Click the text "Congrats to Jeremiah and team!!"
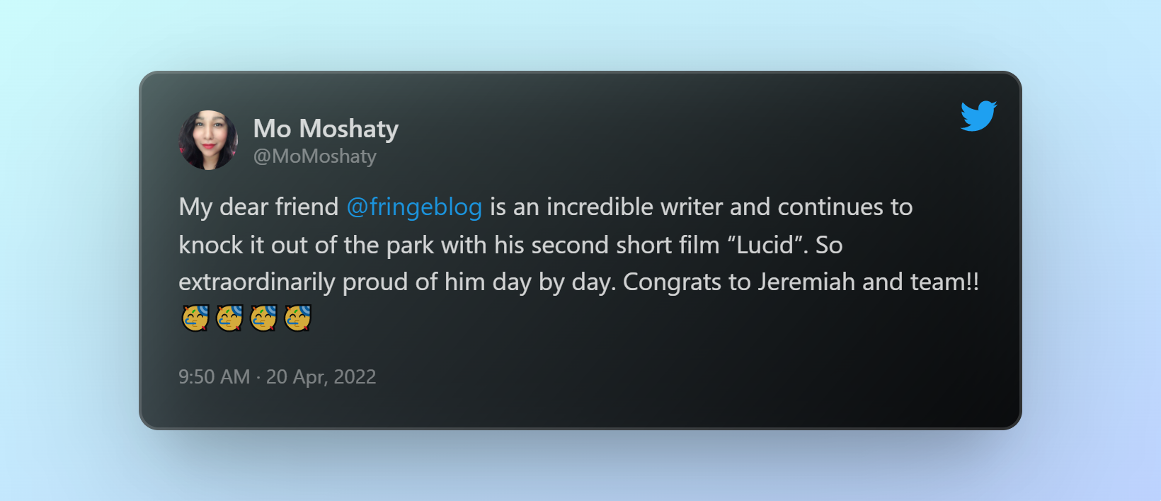 (801, 282)
